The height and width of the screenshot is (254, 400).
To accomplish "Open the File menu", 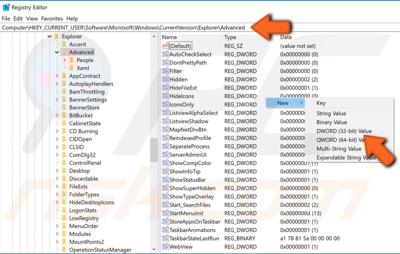I will (6, 19).
